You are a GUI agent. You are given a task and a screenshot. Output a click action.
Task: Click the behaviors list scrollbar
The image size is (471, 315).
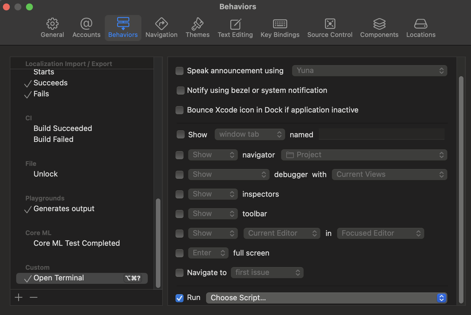pos(158,243)
